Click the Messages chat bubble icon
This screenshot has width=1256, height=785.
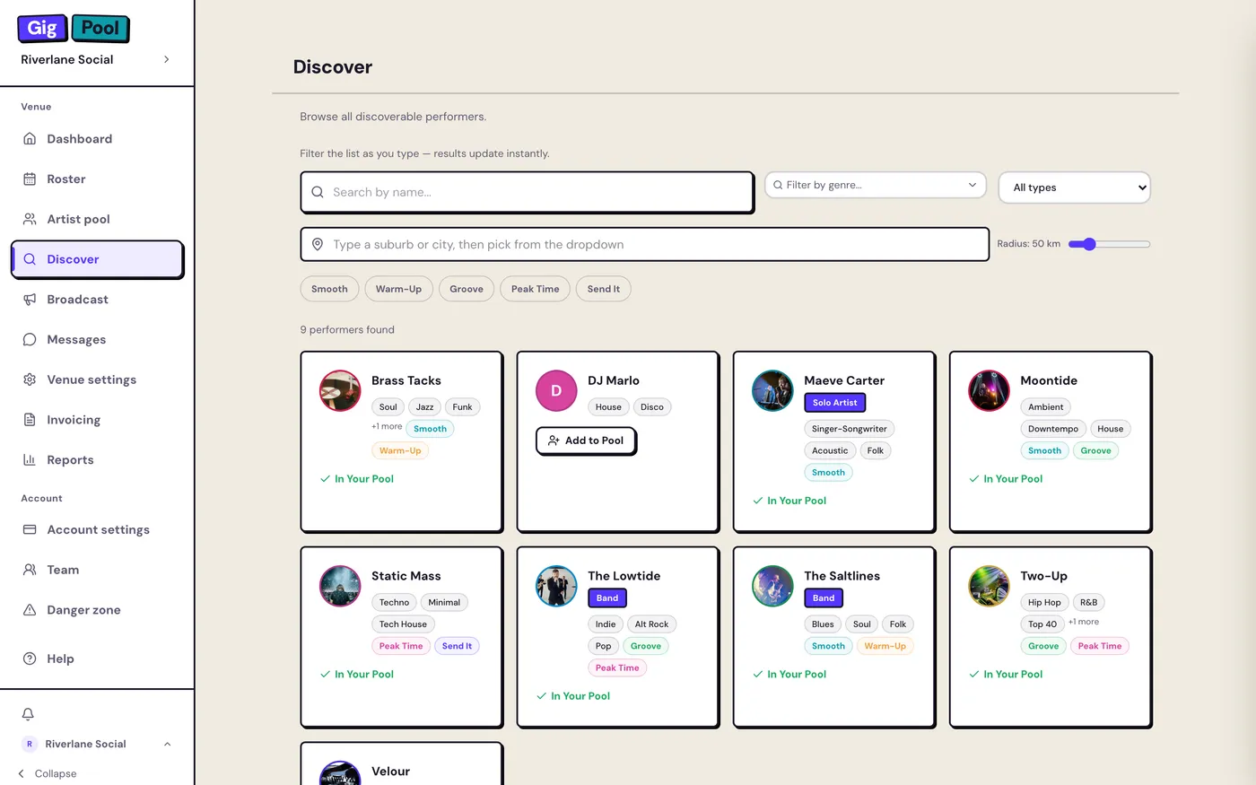[x=30, y=339]
